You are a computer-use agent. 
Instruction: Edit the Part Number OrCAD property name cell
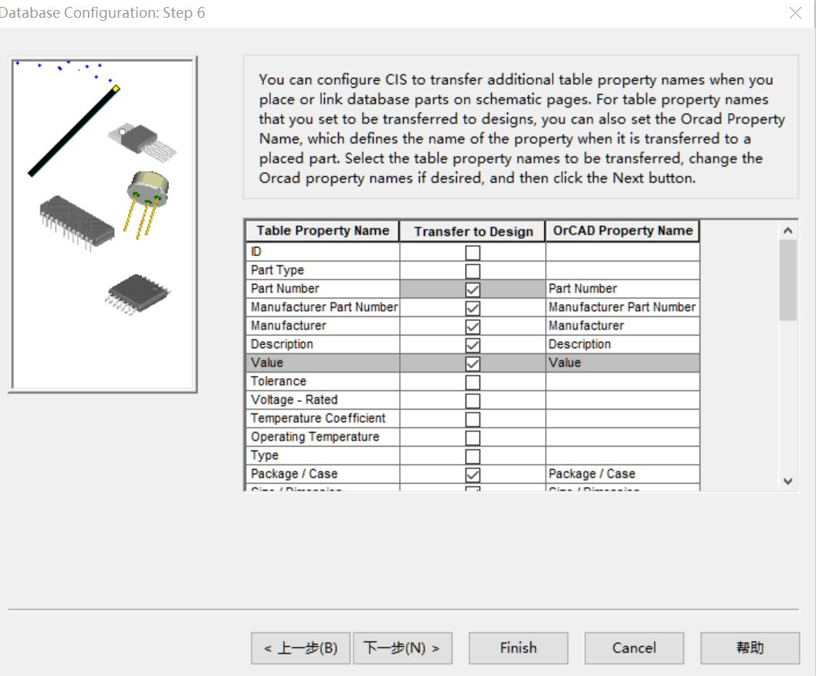[x=622, y=289]
